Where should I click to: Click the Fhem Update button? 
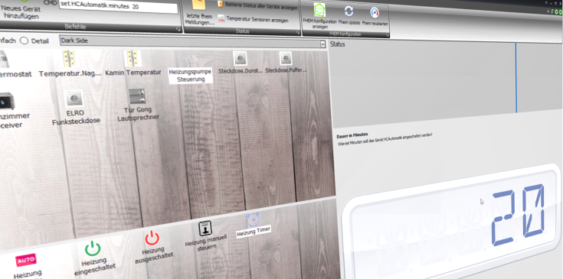(349, 15)
